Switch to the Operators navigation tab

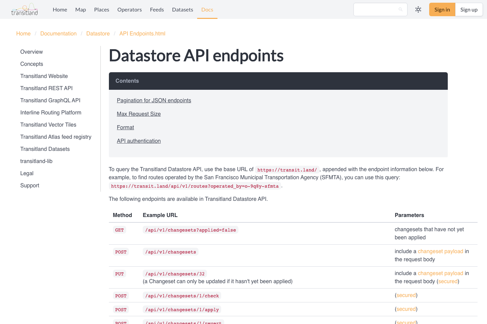coord(130,9)
